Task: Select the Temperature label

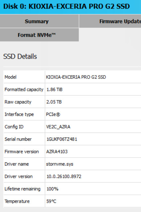Action: point(17,201)
